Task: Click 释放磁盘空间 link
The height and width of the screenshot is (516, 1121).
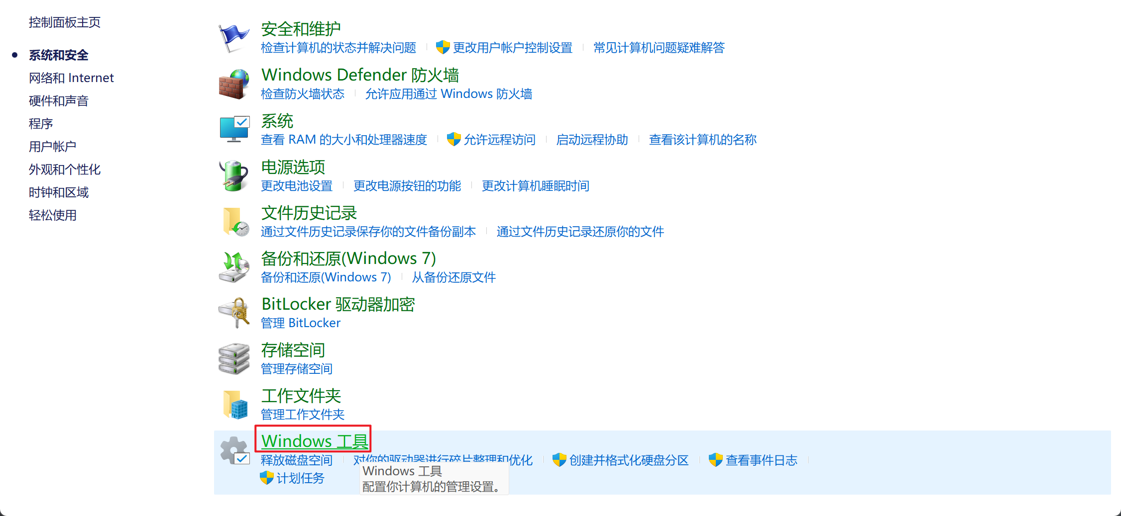Action: [297, 460]
